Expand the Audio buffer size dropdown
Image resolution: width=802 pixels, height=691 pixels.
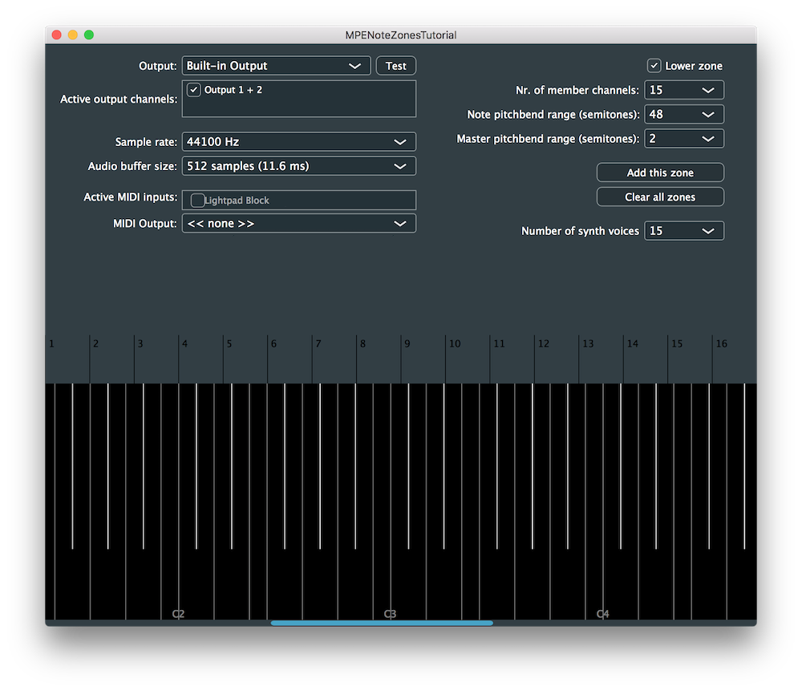298,166
